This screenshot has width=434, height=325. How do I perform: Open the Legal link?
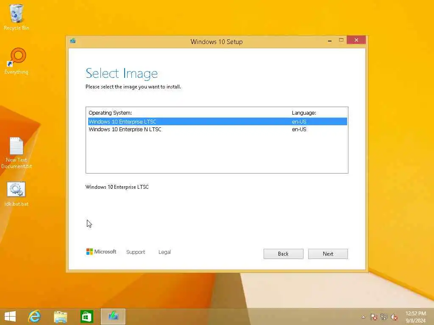click(x=164, y=252)
